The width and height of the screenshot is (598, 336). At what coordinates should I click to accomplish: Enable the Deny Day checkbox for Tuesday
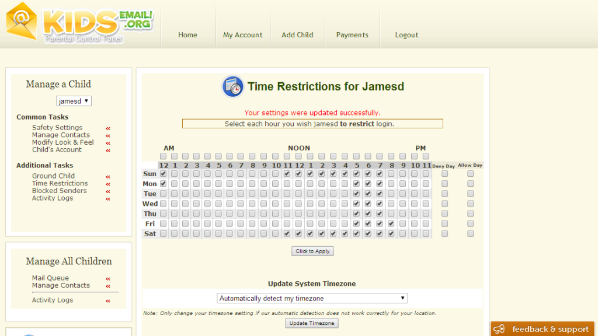[x=443, y=193]
